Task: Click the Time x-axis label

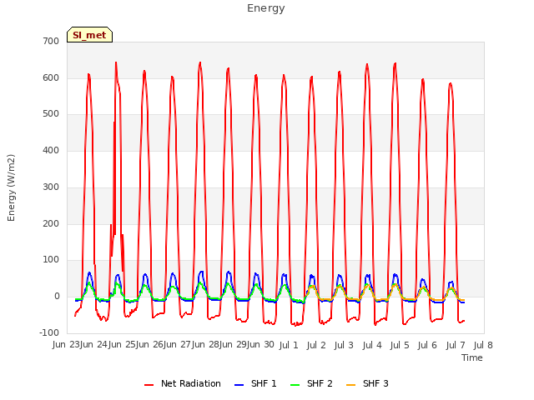Action: click(472, 357)
